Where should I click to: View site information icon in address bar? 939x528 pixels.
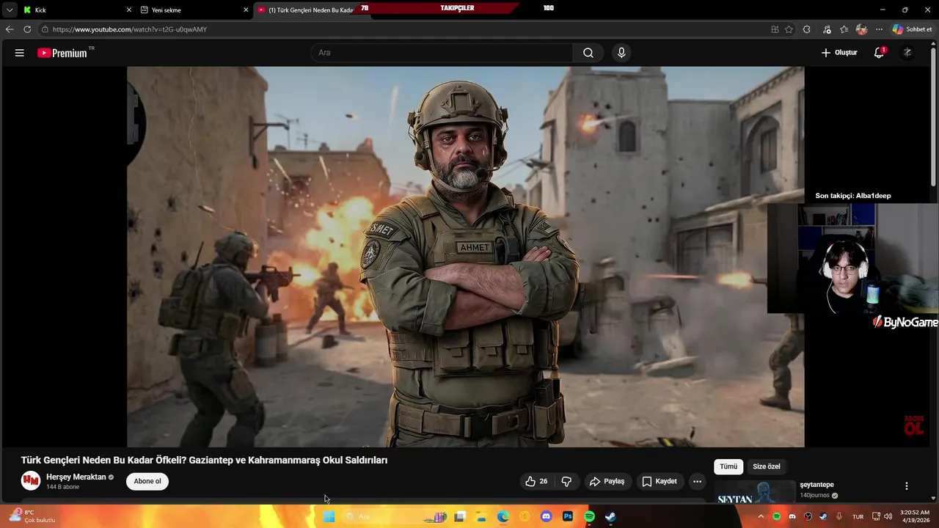45,29
